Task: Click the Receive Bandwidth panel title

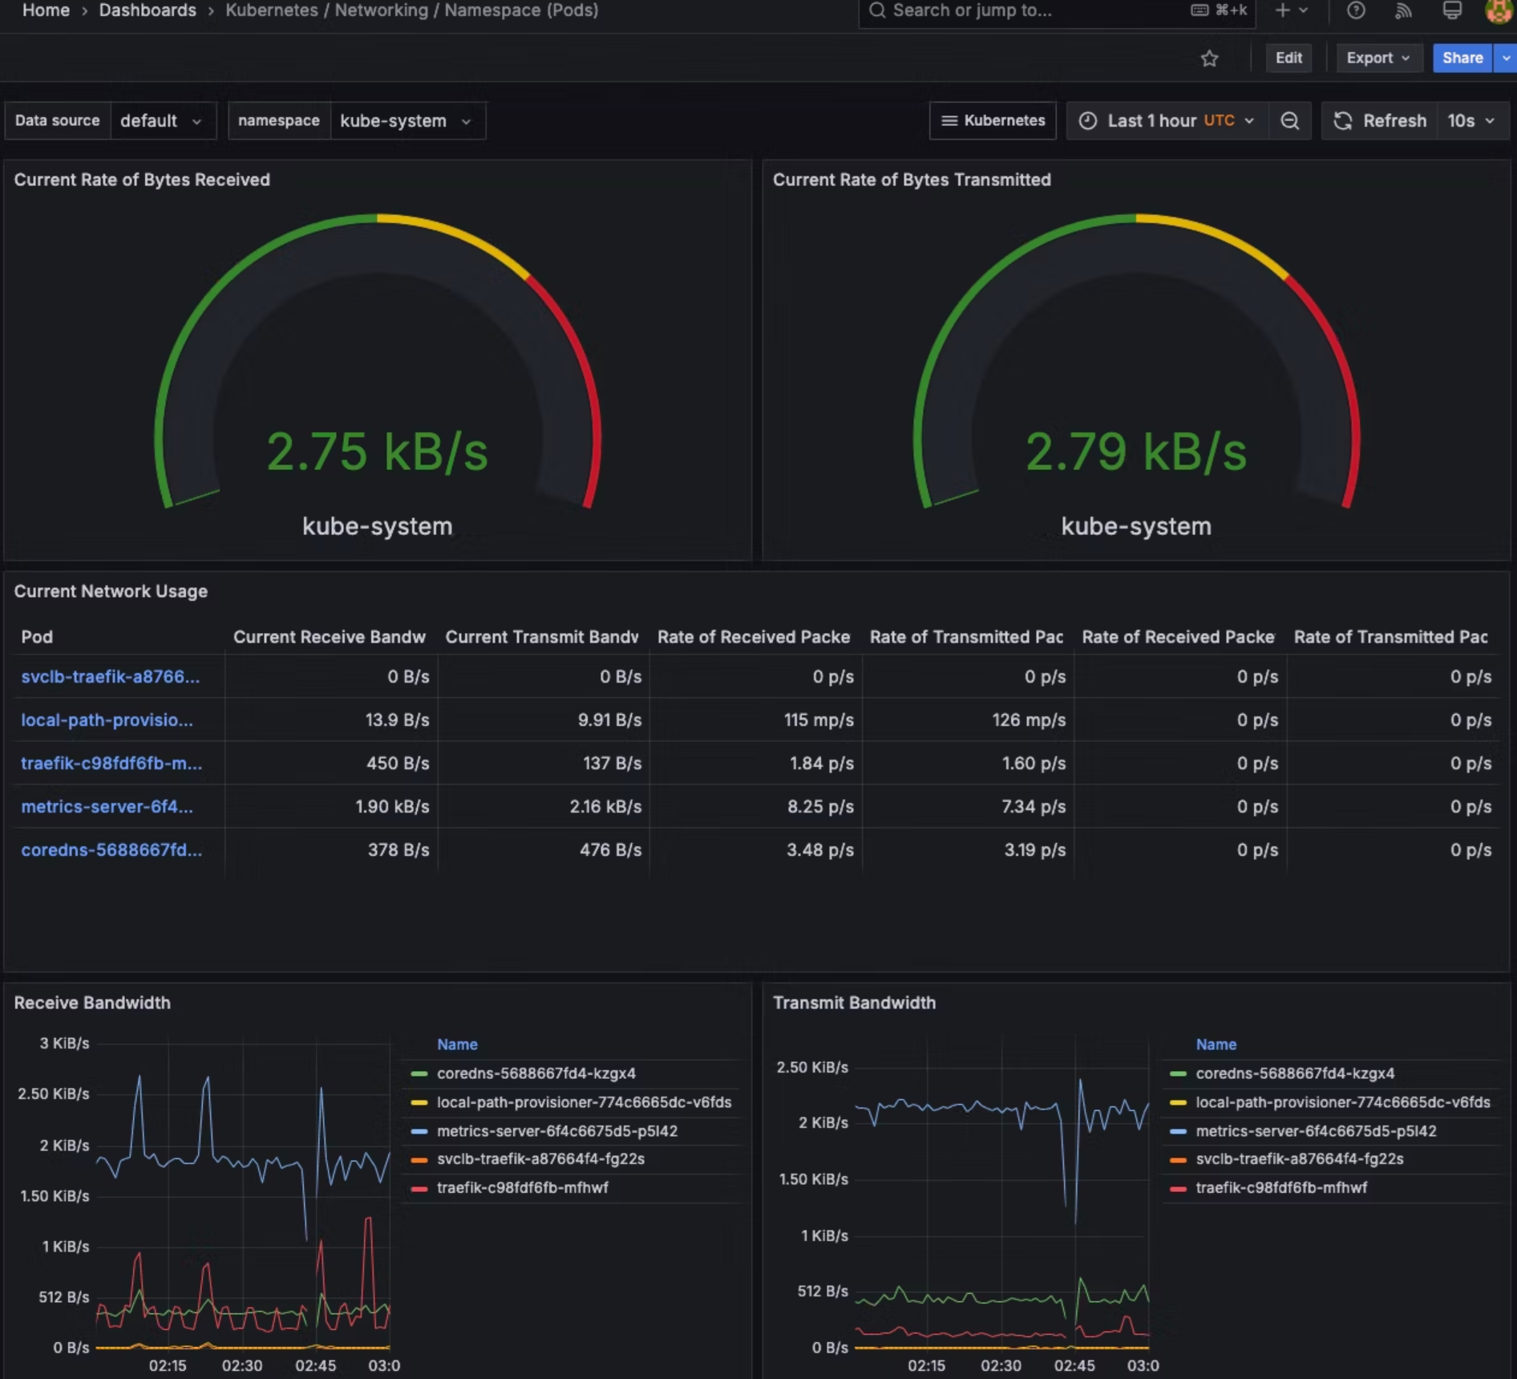Action: pyautogui.click(x=92, y=1003)
